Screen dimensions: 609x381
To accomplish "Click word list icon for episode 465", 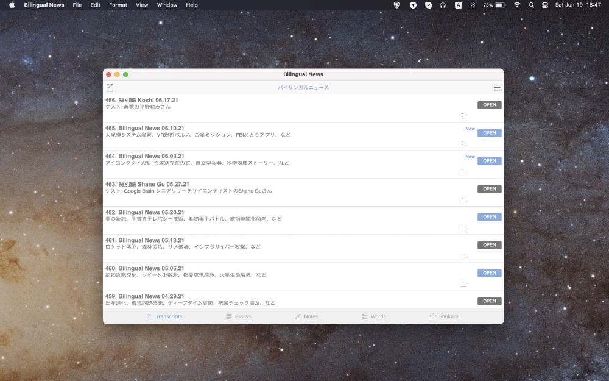I will click(x=464, y=144).
